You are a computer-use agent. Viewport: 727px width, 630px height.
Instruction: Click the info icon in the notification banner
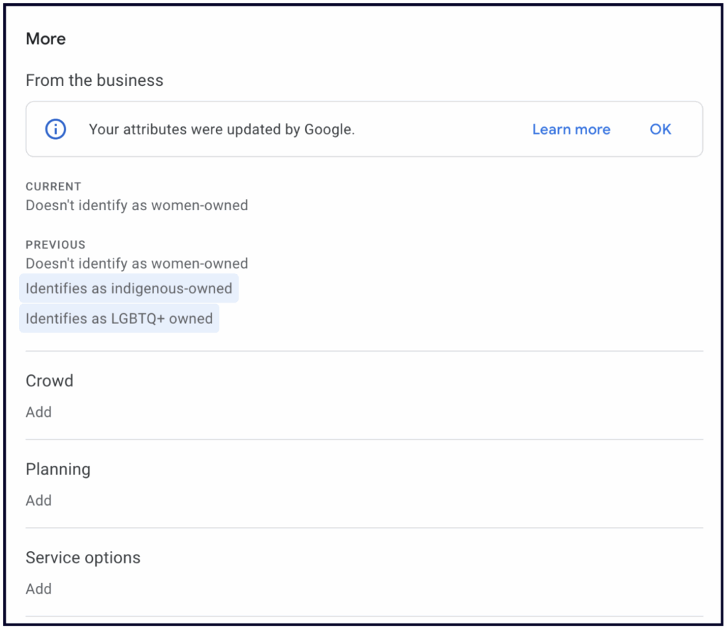pyautogui.click(x=55, y=129)
